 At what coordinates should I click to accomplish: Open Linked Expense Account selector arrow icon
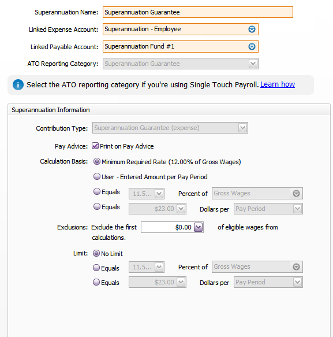[252, 29]
